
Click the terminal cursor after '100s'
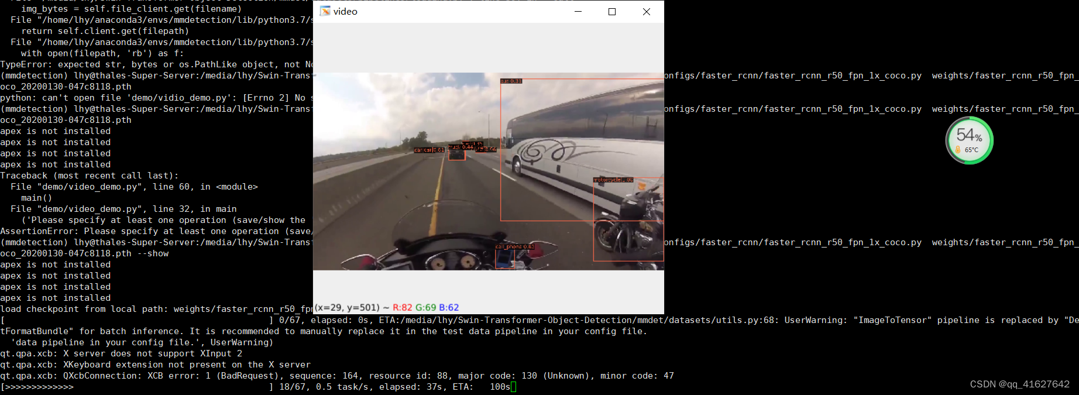513,387
